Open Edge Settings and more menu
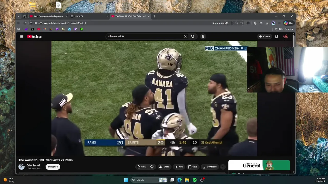The height and width of the screenshot is (184, 328). tap(279, 23)
